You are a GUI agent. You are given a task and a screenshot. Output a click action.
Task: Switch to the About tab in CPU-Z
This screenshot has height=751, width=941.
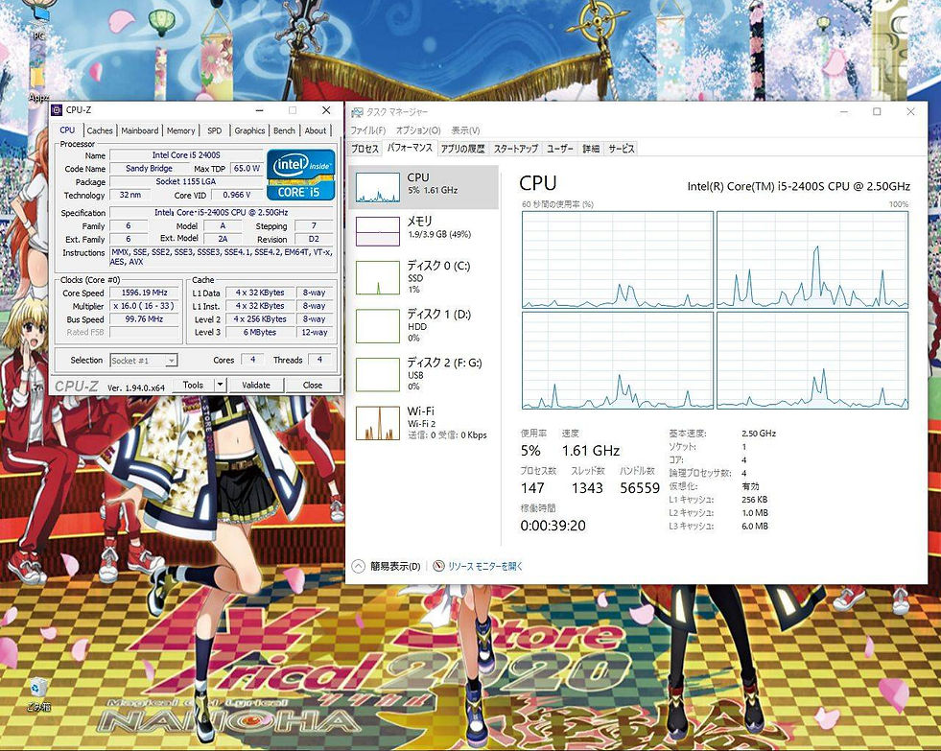[x=316, y=130]
